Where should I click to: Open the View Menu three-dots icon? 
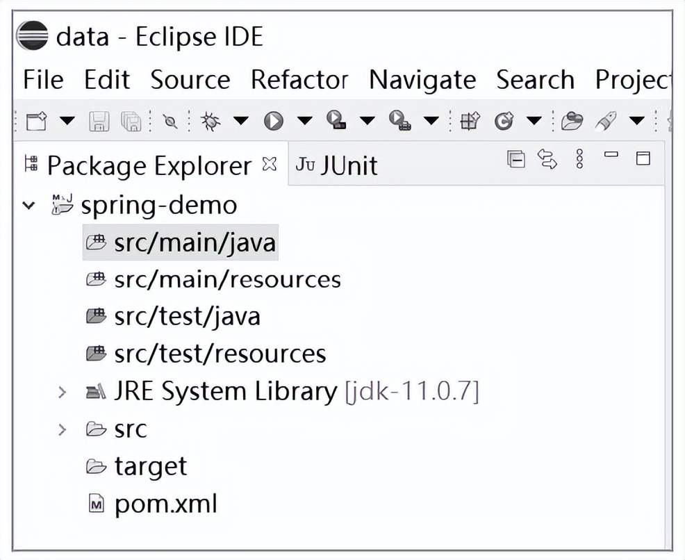(x=579, y=159)
